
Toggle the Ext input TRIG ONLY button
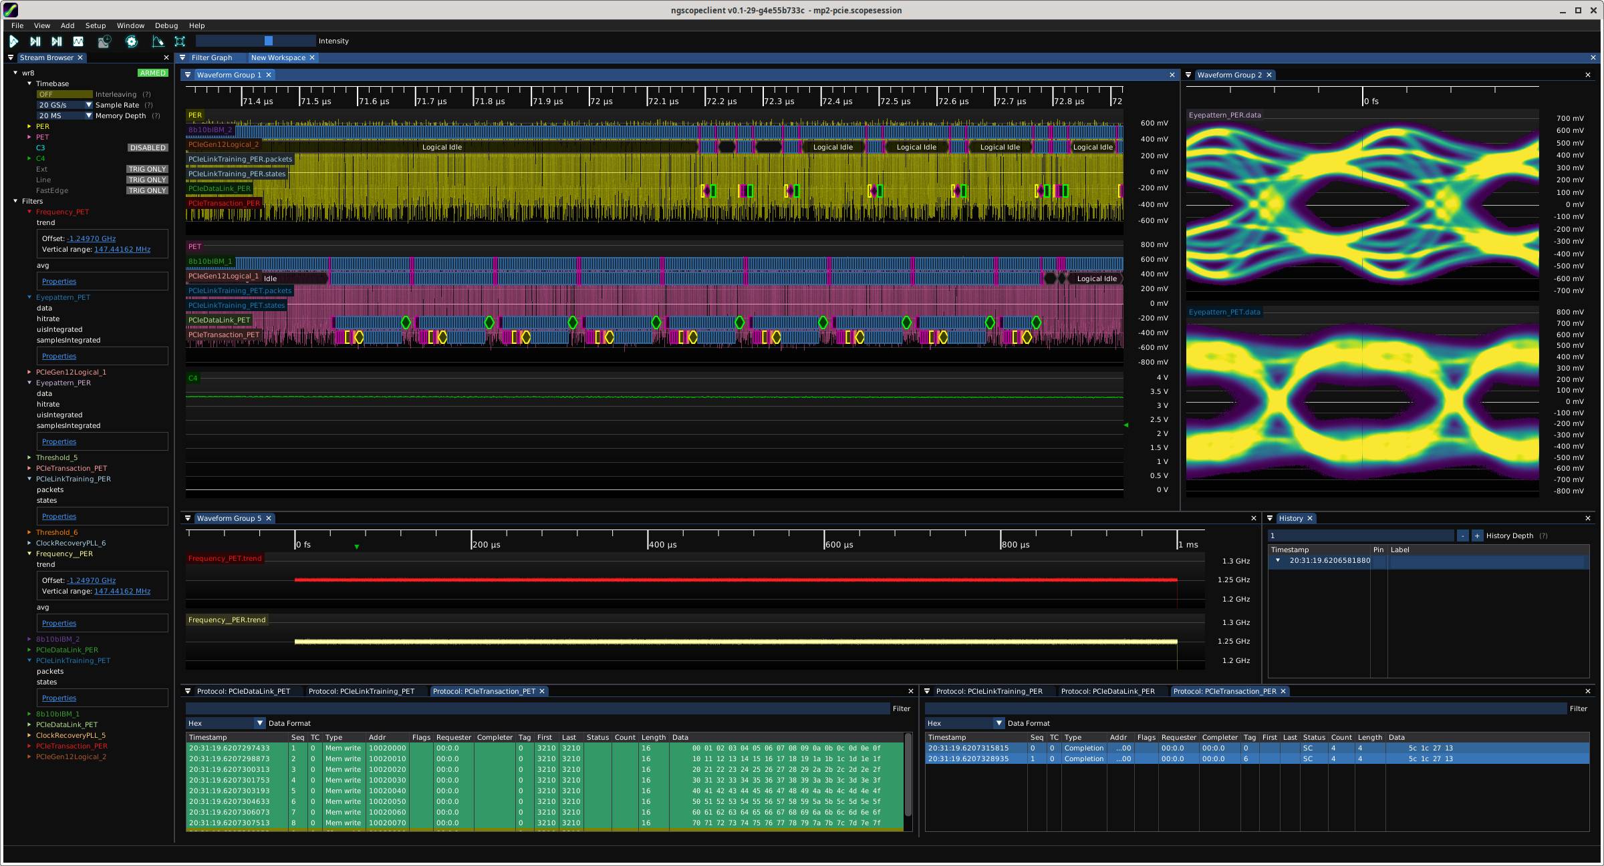(147, 169)
